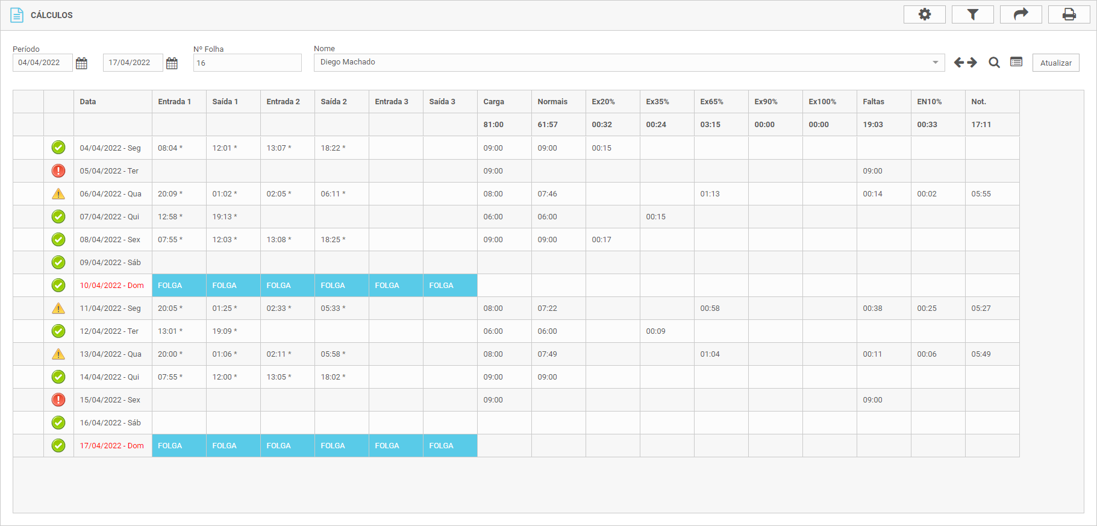Click the magnifier search icon
The width and height of the screenshot is (1097, 526).
[994, 63]
